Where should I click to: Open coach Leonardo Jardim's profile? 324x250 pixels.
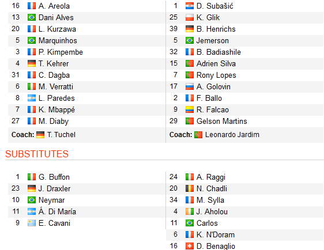pyautogui.click(x=232, y=135)
